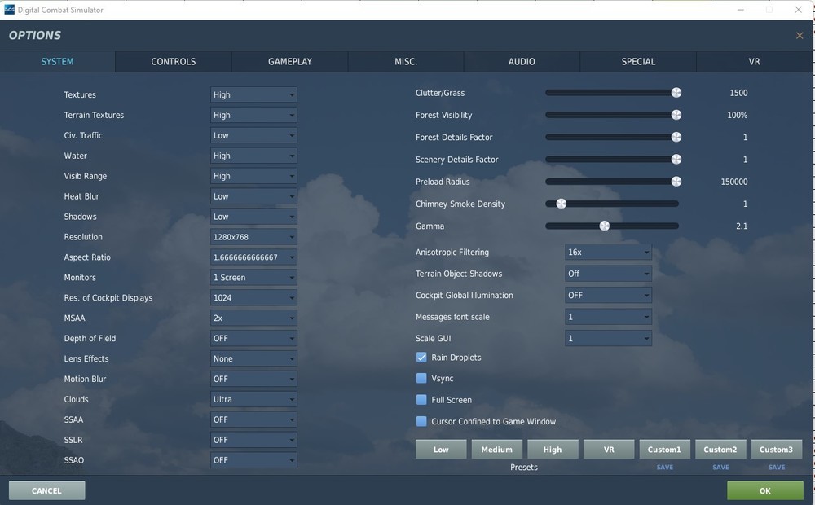
Task: Open the Terrain Object Shadows dropdown
Action: [x=608, y=274]
